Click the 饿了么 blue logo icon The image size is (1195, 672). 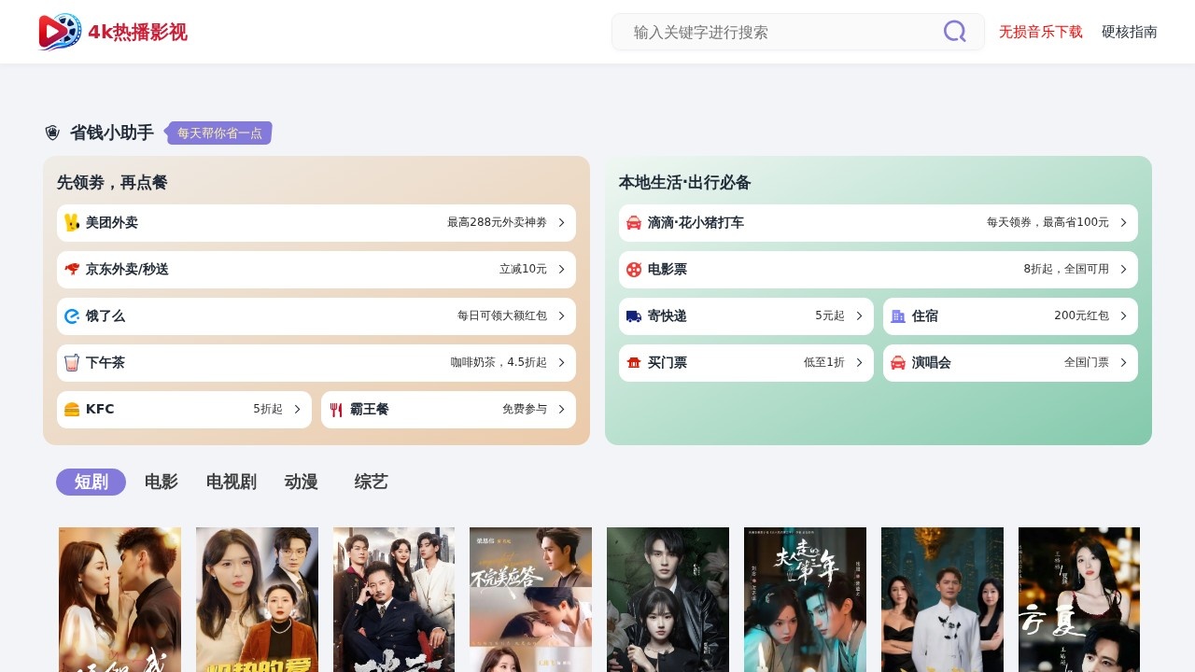click(x=72, y=316)
